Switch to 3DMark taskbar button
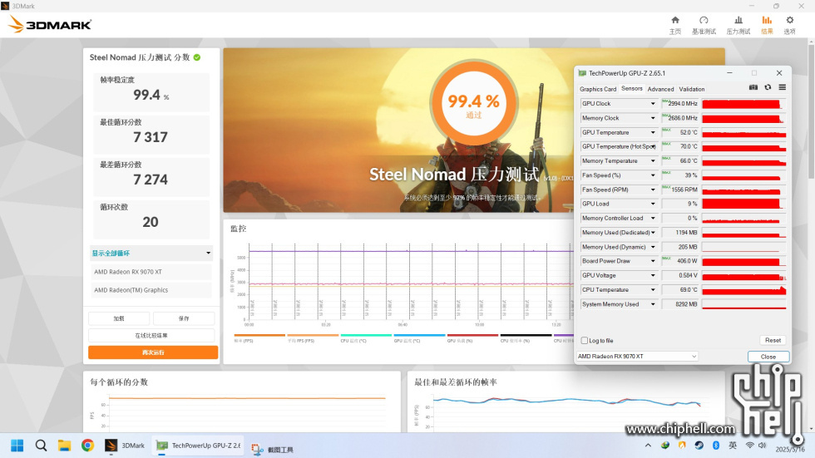The image size is (815, 458). pyautogui.click(x=126, y=446)
